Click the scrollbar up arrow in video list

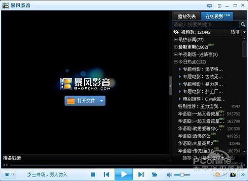tap(245, 39)
